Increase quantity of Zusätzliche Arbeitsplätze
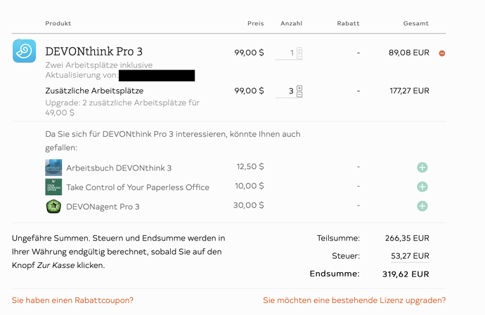 tap(299, 88)
